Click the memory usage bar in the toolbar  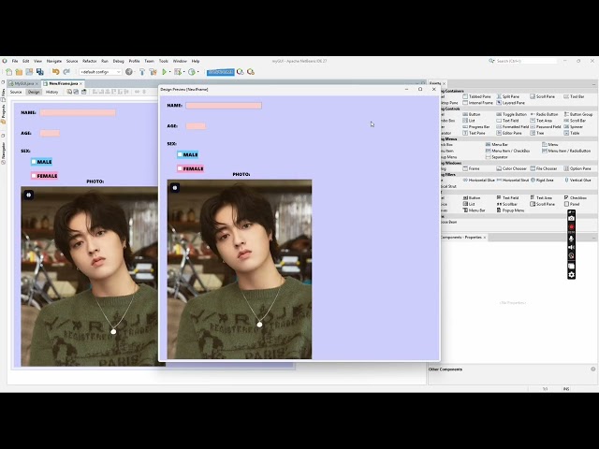coord(221,72)
